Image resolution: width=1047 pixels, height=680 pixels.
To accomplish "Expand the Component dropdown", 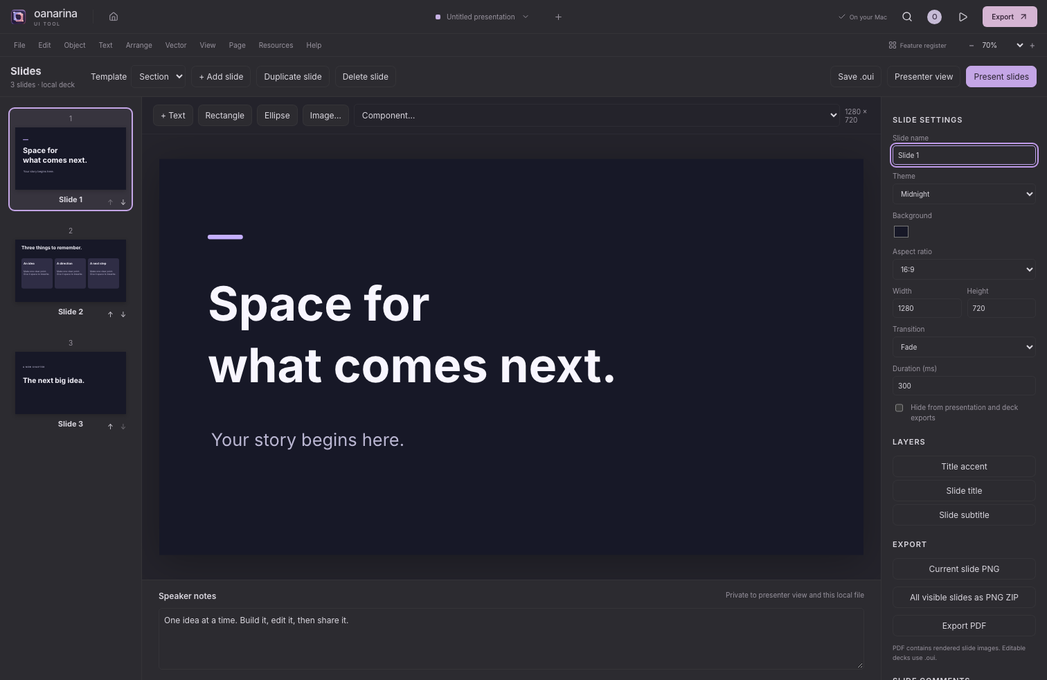I will [596, 116].
